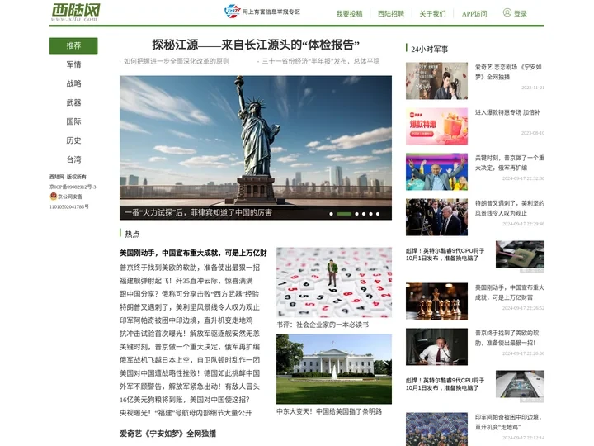Open the 我要投稿 link
The width and height of the screenshot is (594, 446).
pyautogui.click(x=349, y=14)
